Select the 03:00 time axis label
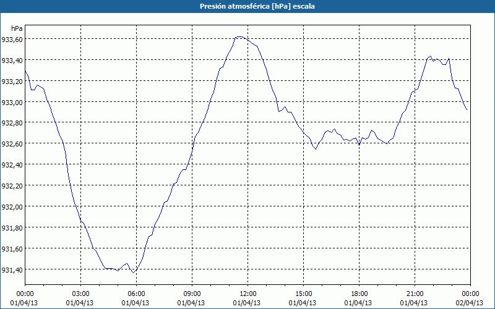 tap(81, 294)
